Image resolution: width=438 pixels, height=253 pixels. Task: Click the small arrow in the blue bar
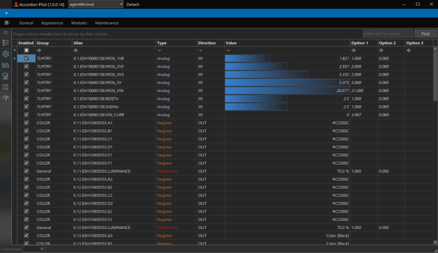(6, 13)
